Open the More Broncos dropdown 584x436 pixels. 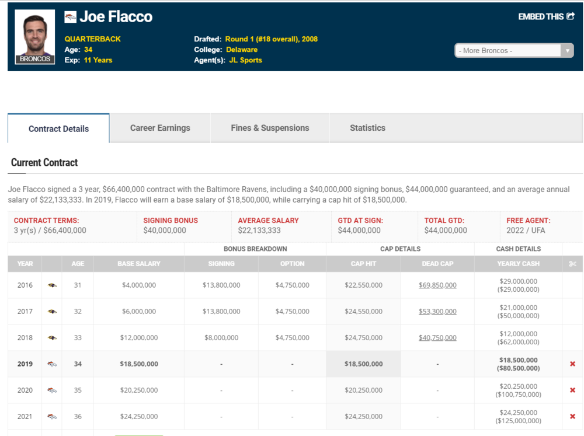[x=514, y=50]
